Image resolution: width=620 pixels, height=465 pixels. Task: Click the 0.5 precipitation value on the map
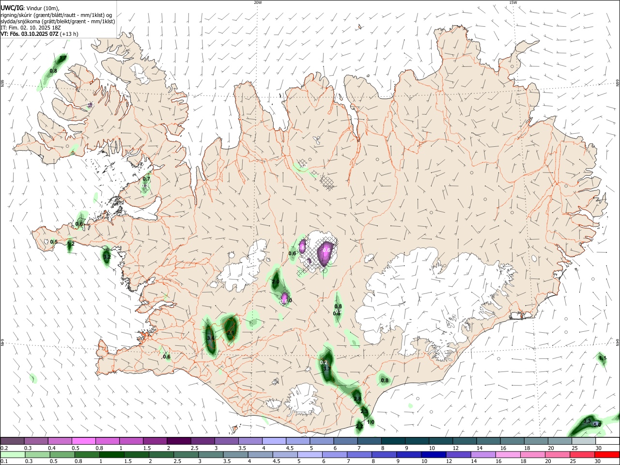tap(54, 242)
